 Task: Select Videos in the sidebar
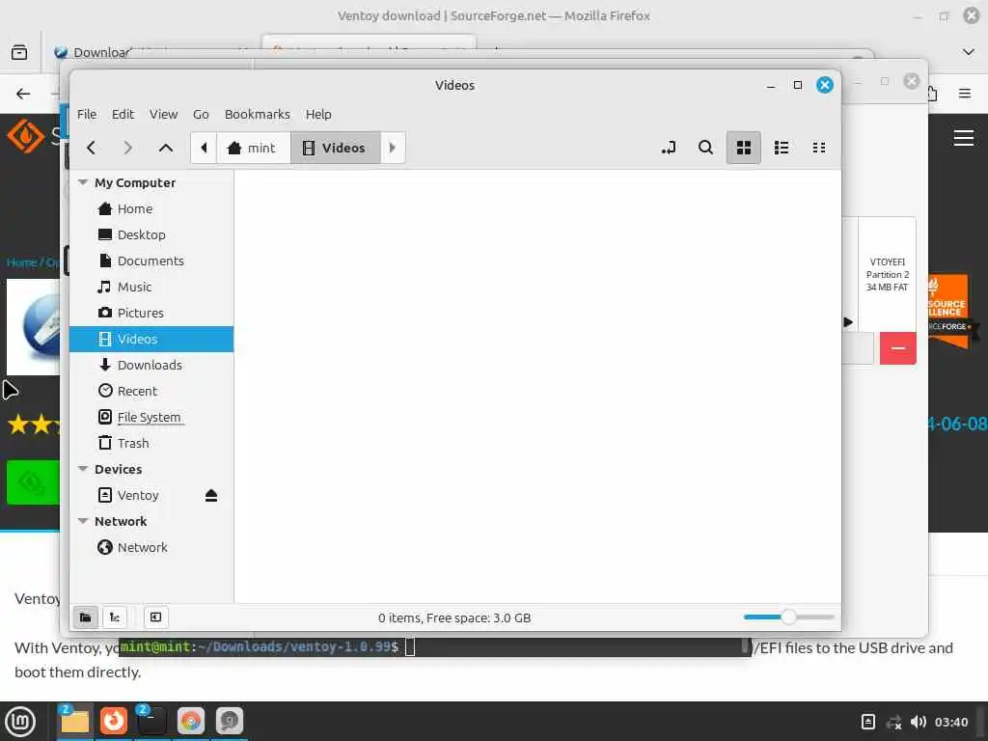point(151,339)
